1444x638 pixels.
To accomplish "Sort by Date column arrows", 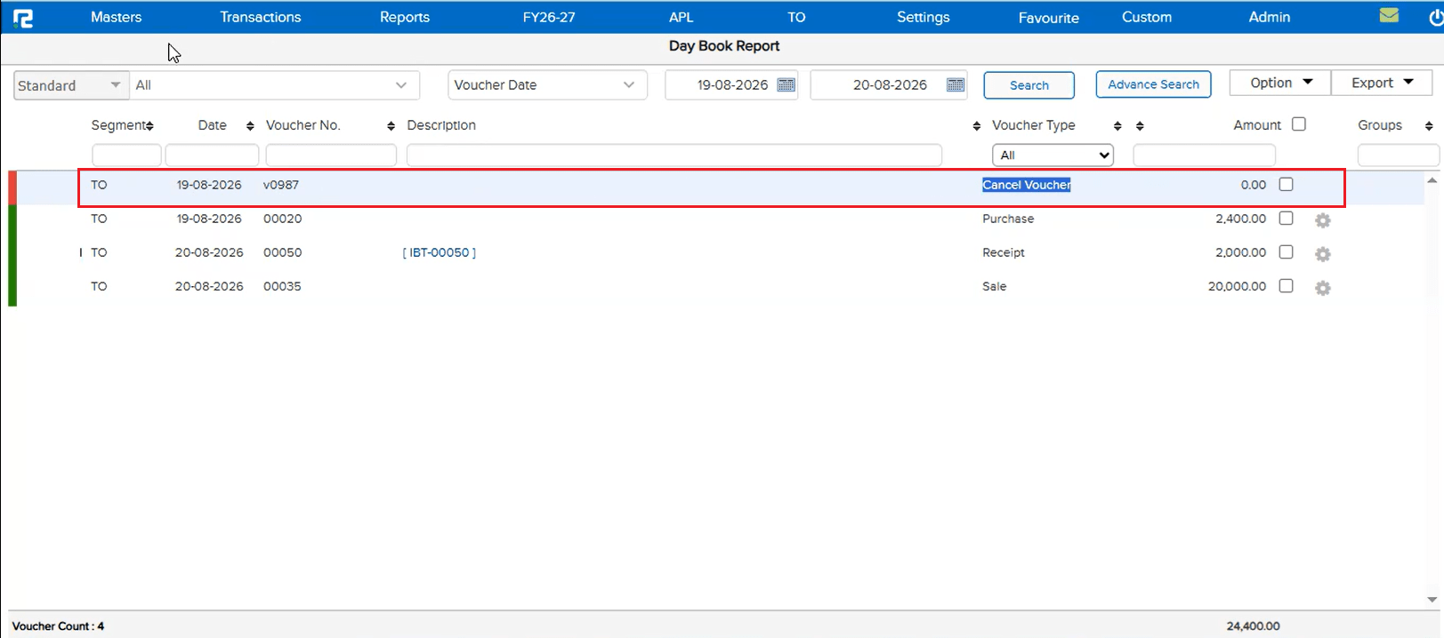I will click(250, 126).
